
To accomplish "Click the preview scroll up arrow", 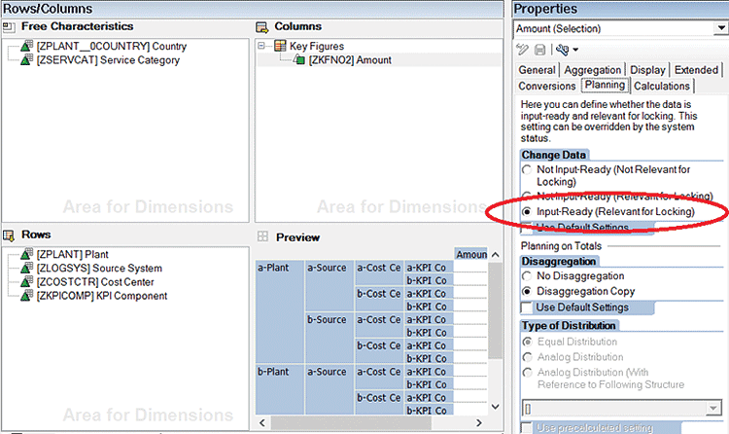I will click(x=495, y=255).
